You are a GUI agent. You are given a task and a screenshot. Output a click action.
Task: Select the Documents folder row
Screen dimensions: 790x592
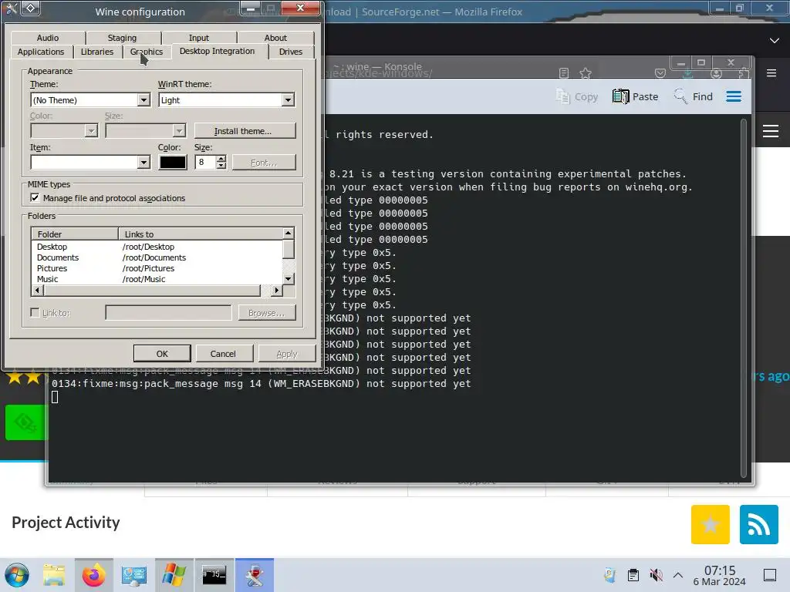tap(157, 257)
